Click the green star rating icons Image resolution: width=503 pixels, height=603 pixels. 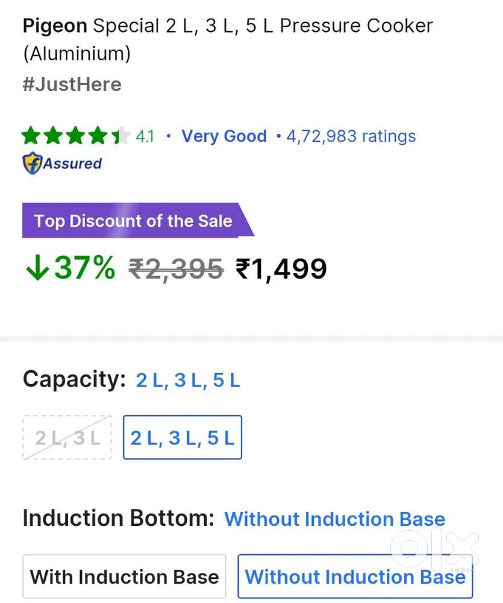76,136
